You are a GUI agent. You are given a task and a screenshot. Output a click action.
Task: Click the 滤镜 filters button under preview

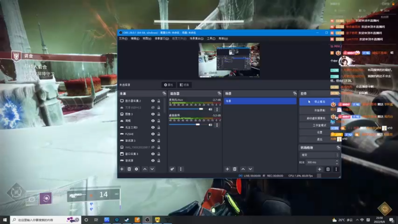[x=184, y=85]
